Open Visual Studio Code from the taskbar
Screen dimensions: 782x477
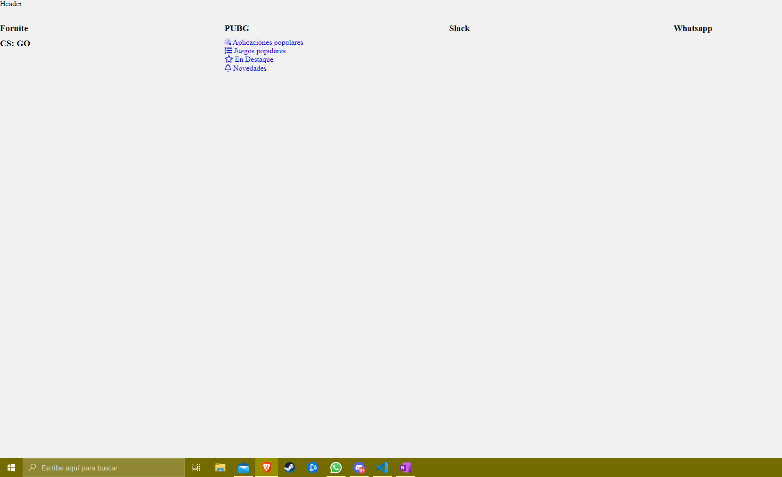[x=382, y=468]
